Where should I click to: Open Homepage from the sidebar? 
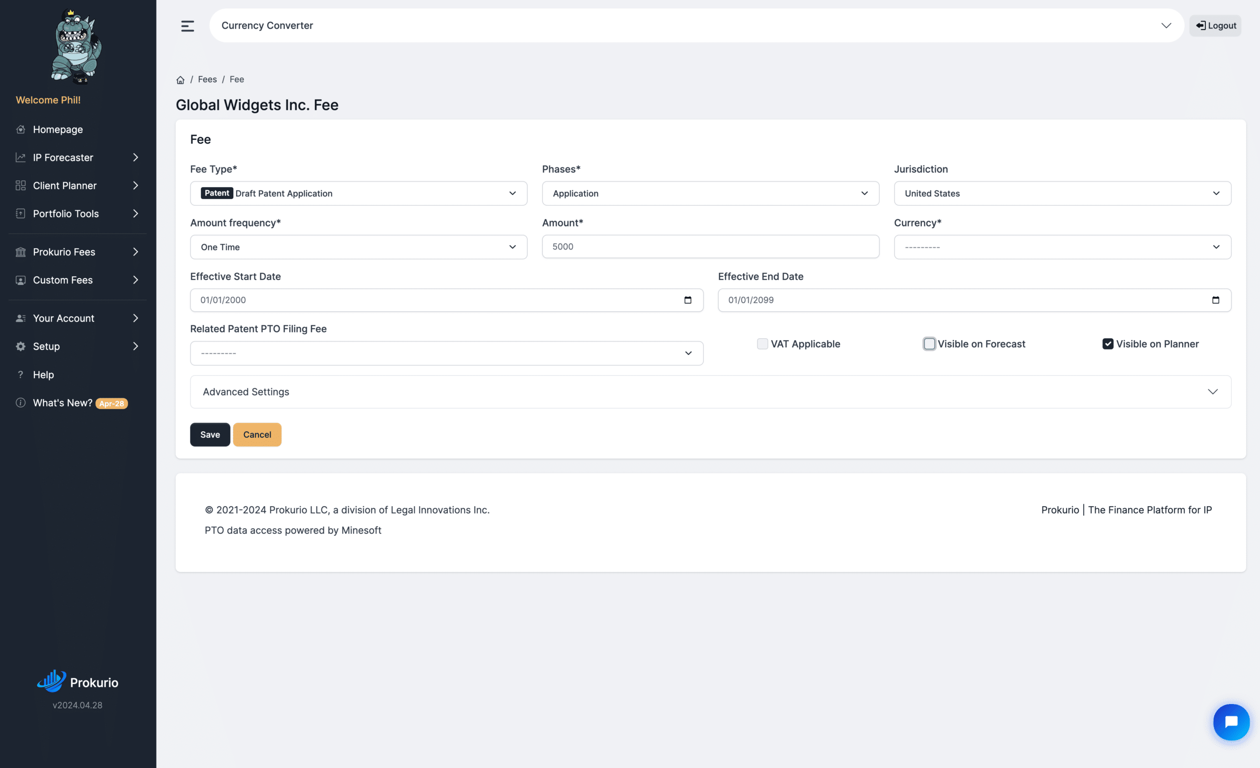[57, 129]
